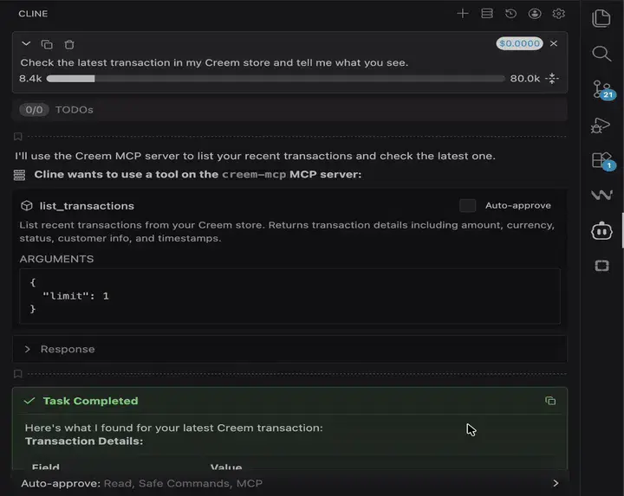Open the Explorer files view
The width and height of the screenshot is (624, 496).
click(601, 18)
